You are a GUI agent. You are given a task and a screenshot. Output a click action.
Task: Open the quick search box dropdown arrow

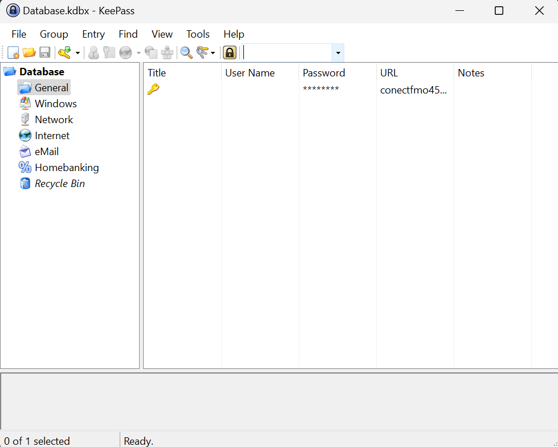coord(338,53)
